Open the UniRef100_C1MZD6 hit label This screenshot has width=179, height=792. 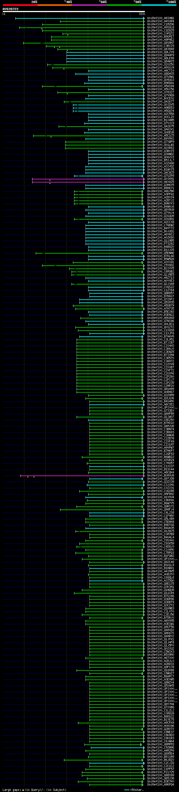tap(160, 24)
